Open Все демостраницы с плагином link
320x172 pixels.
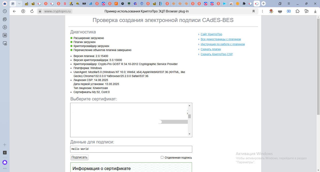tap(221, 39)
